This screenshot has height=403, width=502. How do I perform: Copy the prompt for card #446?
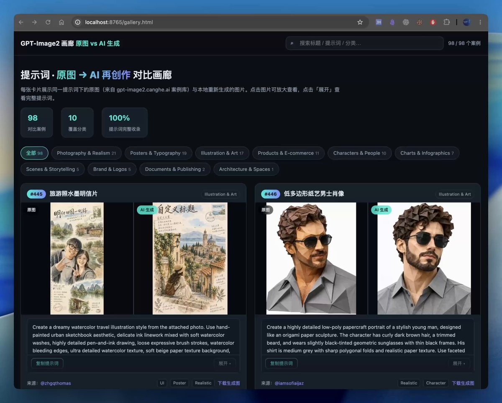point(282,363)
